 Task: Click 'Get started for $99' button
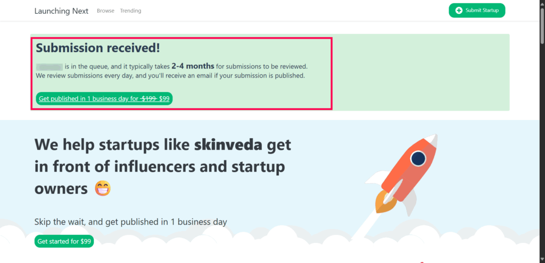[64, 241]
